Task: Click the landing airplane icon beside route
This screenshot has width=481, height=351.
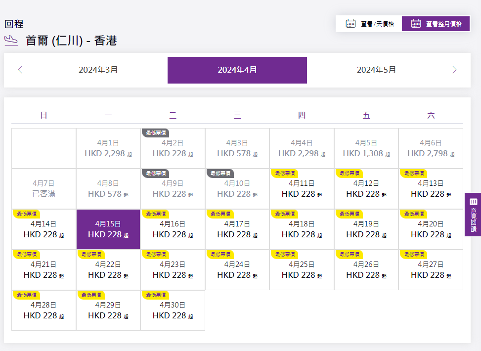Action: (11, 41)
